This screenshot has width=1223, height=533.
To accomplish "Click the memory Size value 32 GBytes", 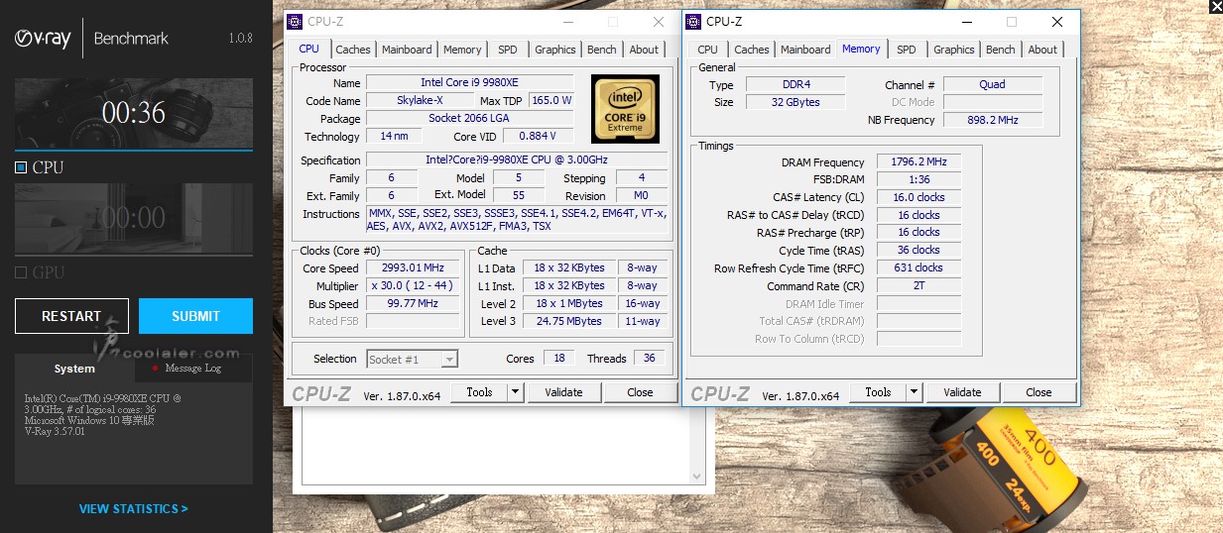I will (796, 102).
